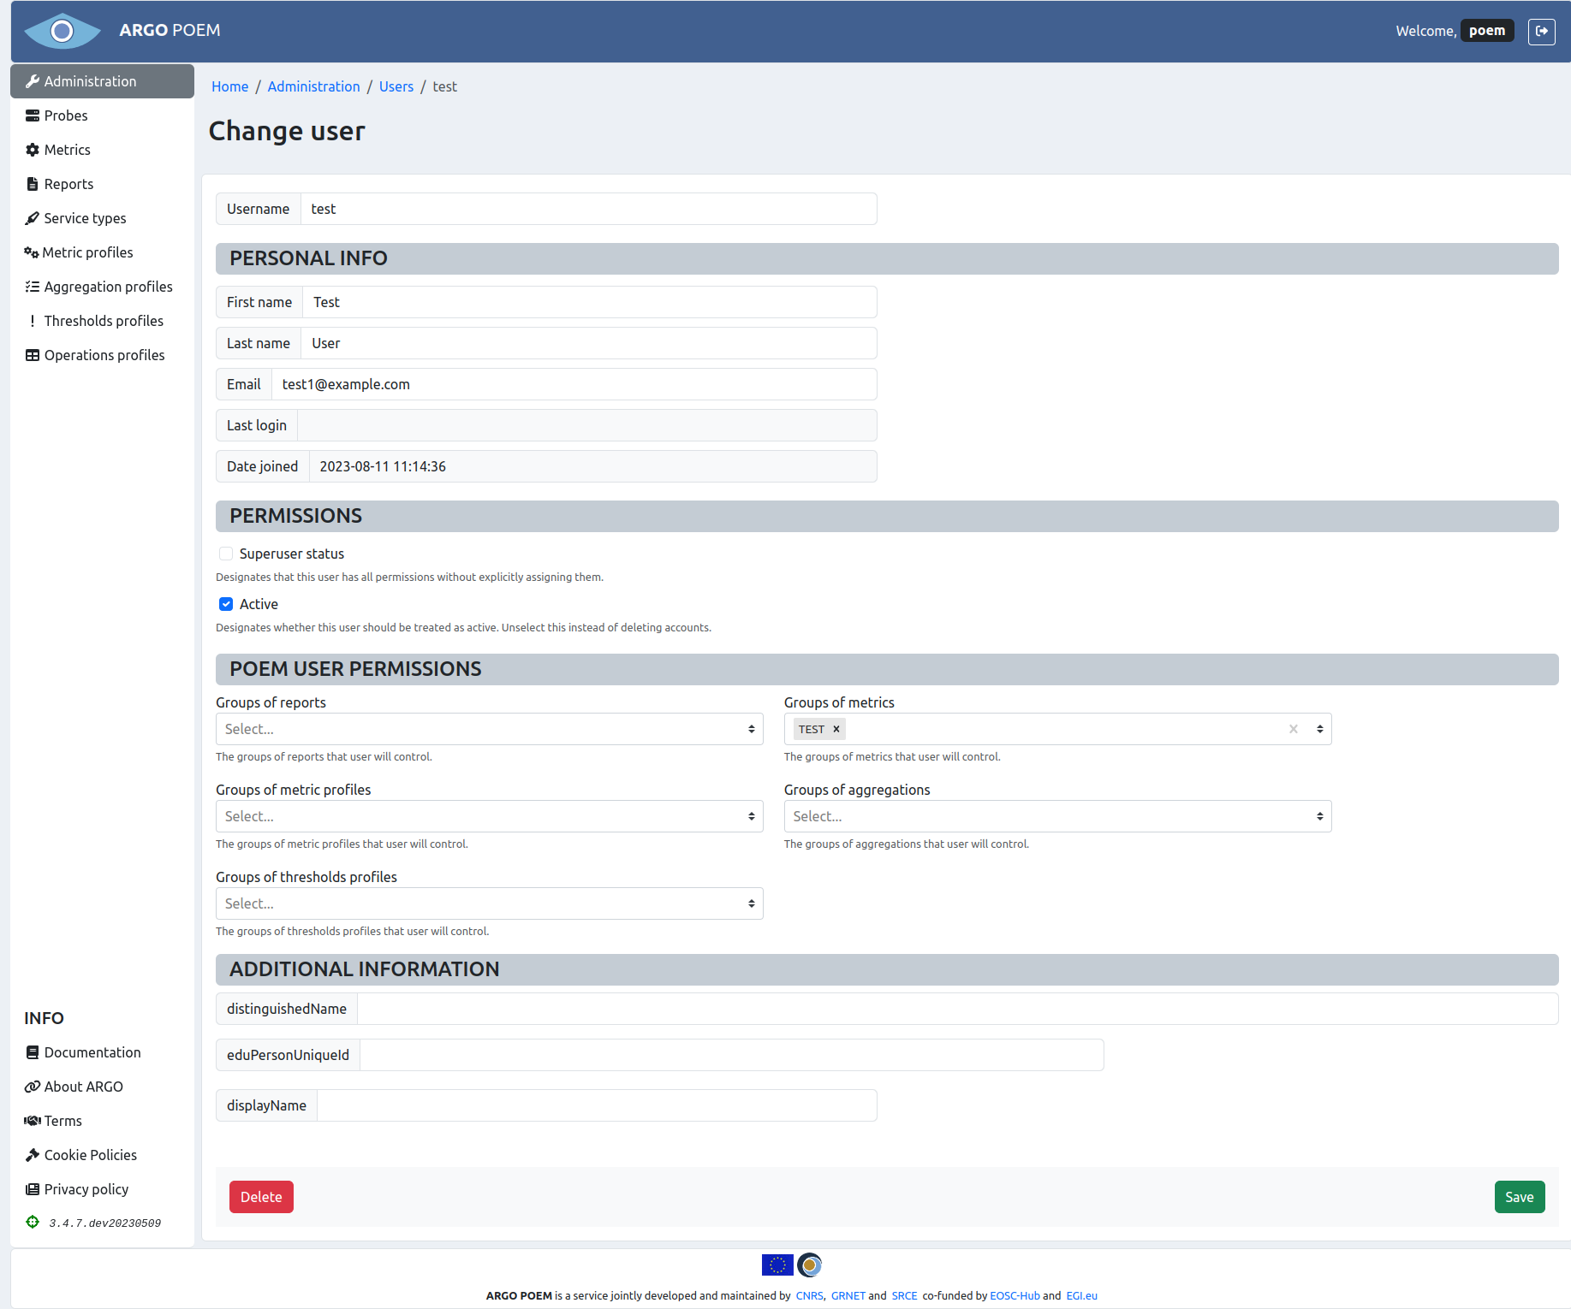1571x1309 pixels.
Task: Expand the Groups of aggregations select
Action: [x=1056, y=816]
